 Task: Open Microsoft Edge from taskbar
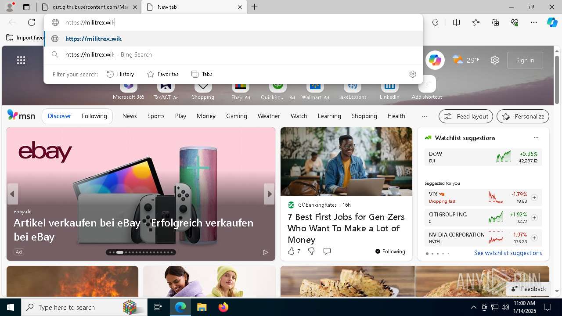tap(180, 307)
